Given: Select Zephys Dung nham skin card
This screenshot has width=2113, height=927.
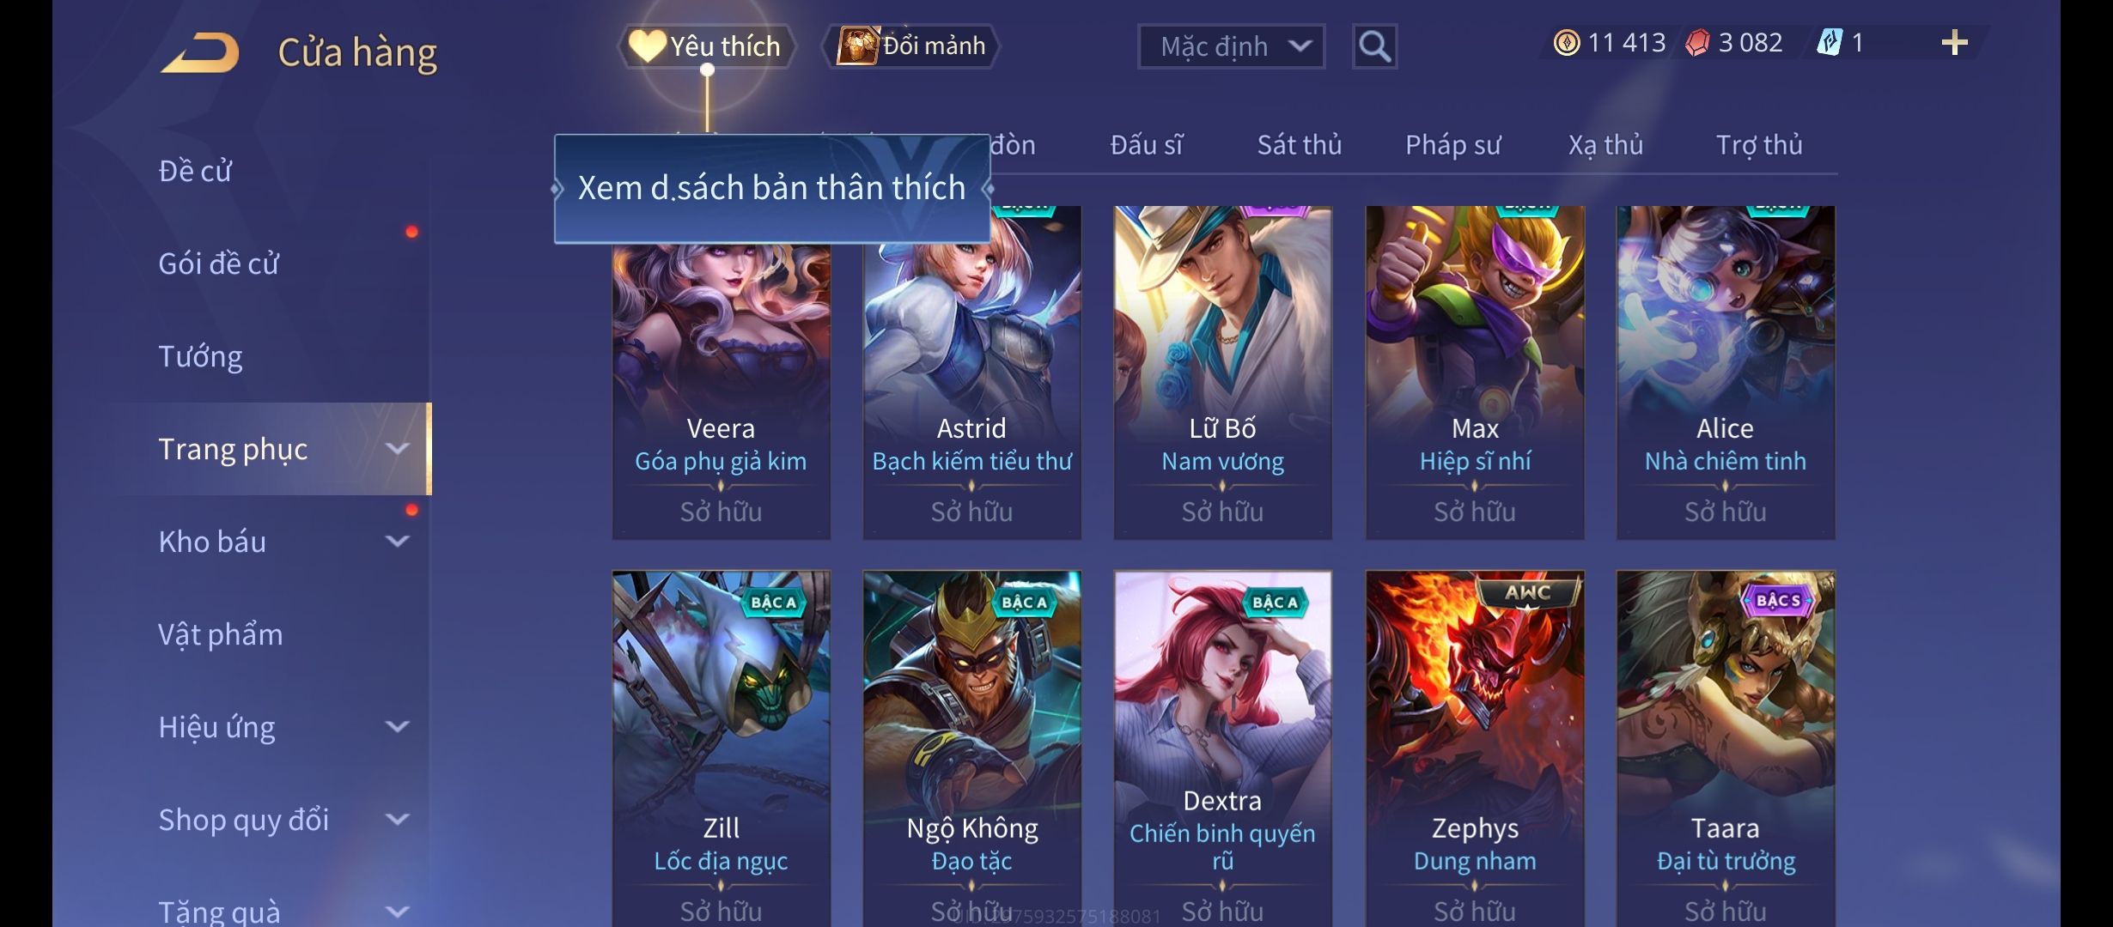Looking at the screenshot, I should [x=1475, y=748].
